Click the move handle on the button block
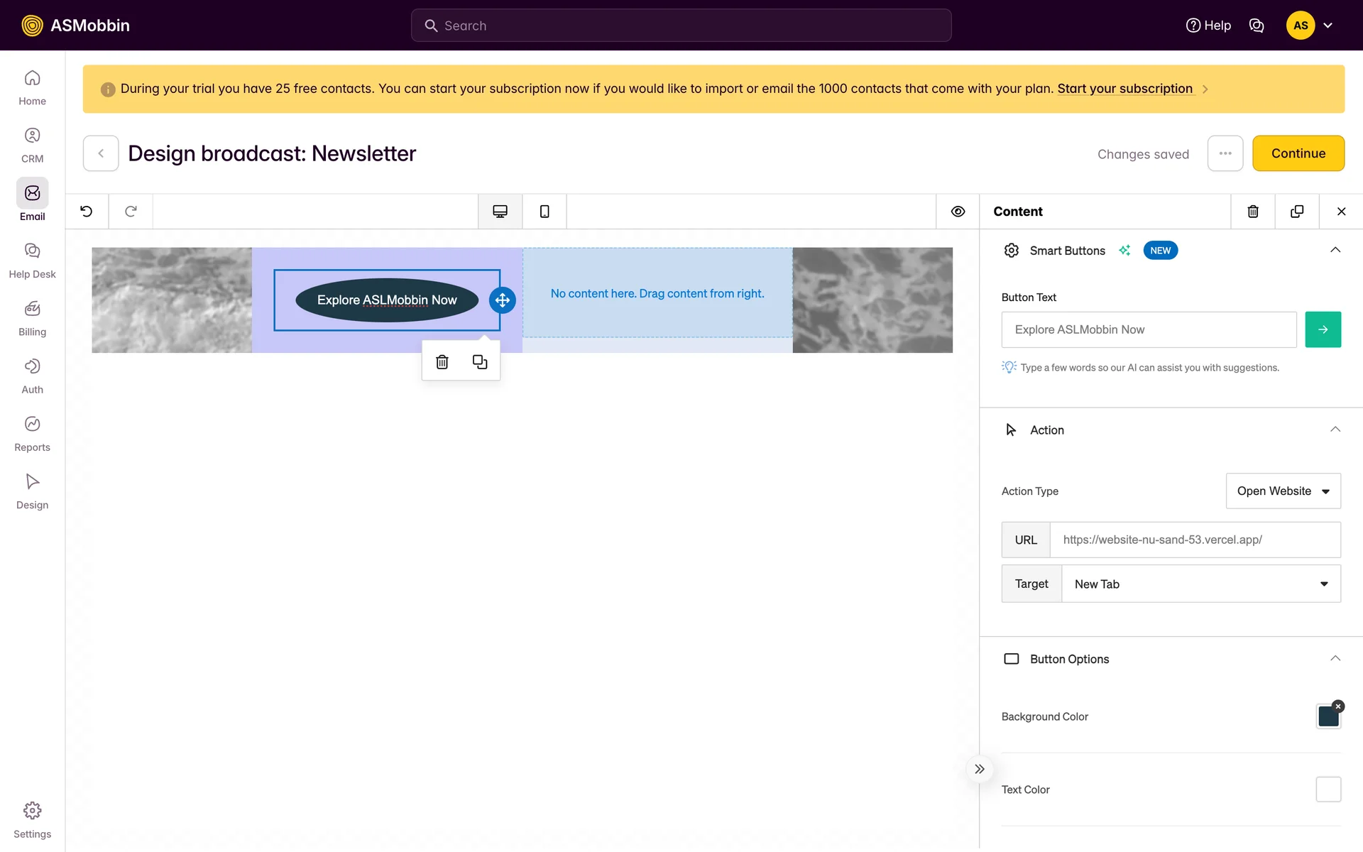 click(503, 300)
